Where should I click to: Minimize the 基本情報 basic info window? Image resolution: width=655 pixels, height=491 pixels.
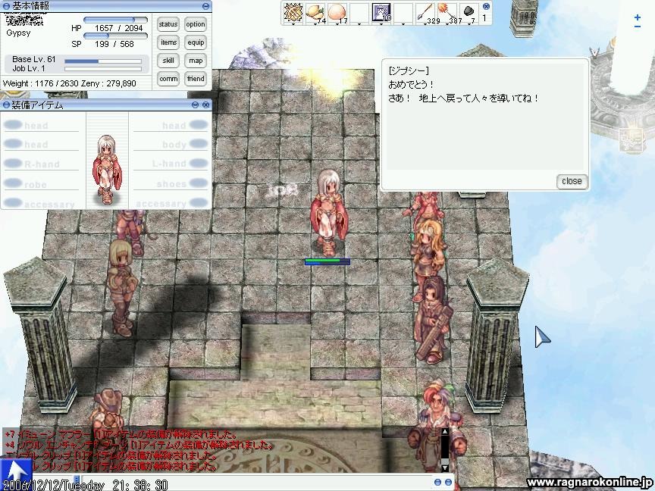tap(205, 6)
